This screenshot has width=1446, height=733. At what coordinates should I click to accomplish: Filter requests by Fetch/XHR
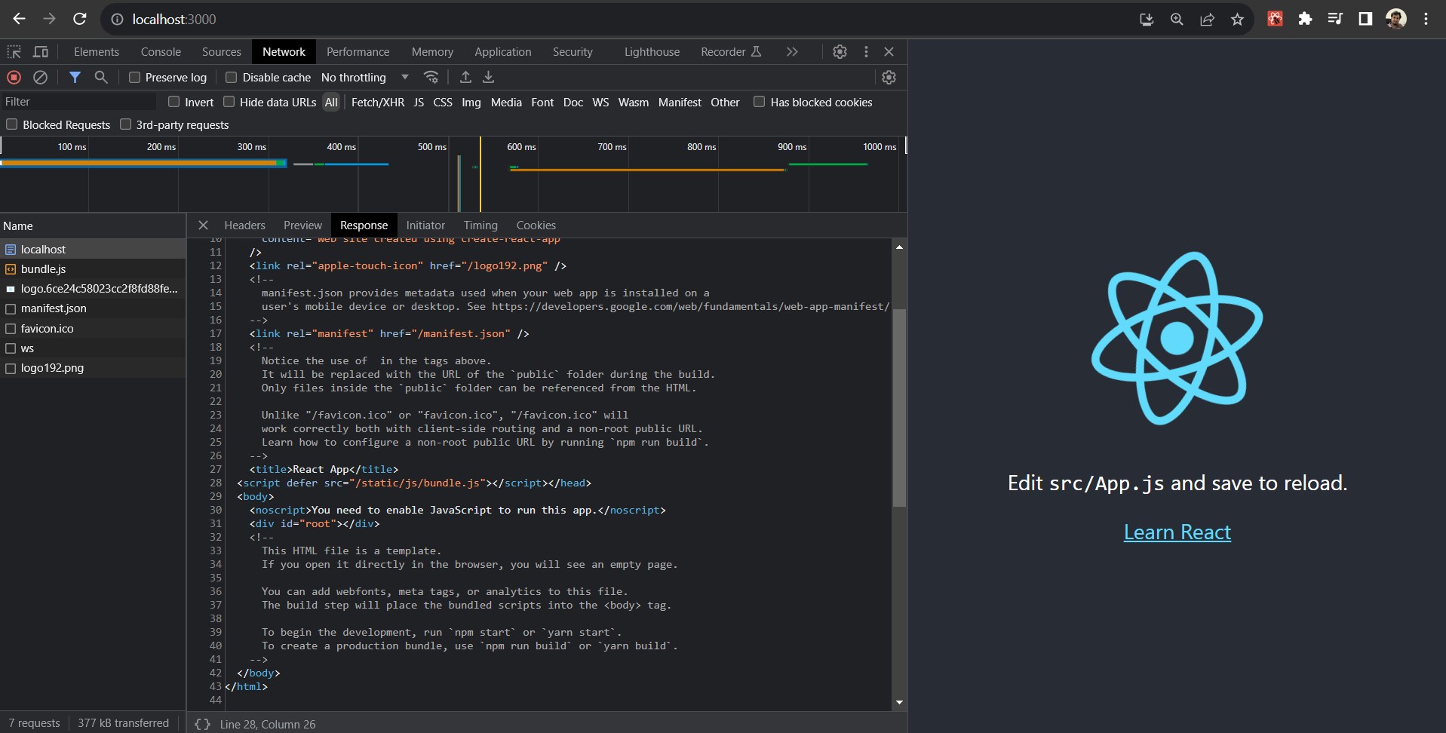click(377, 102)
